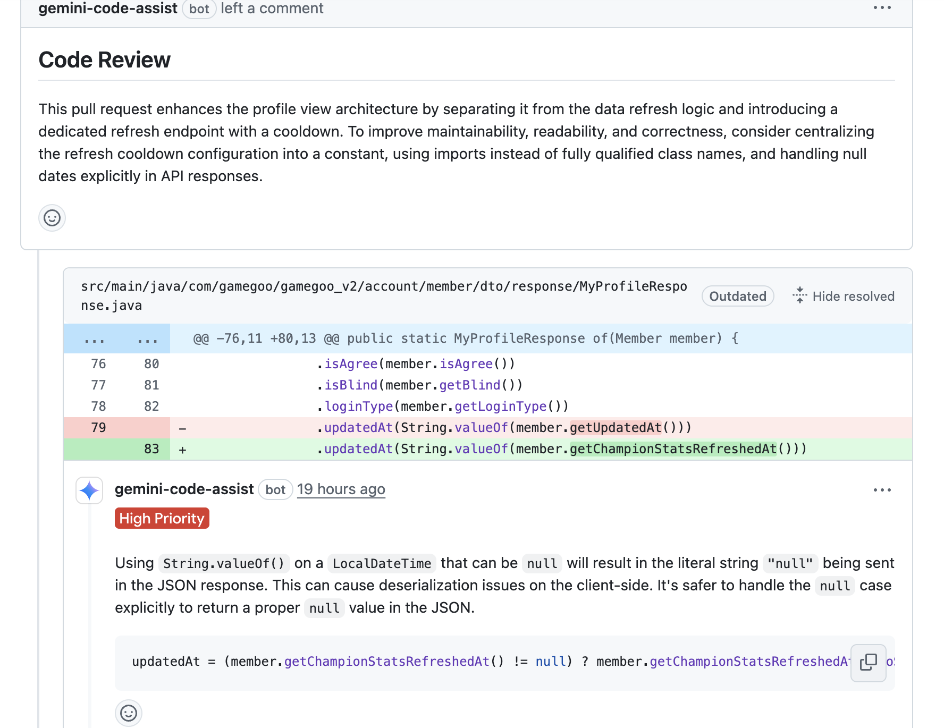
Task: Click the High Priority badge
Action: tap(162, 518)
